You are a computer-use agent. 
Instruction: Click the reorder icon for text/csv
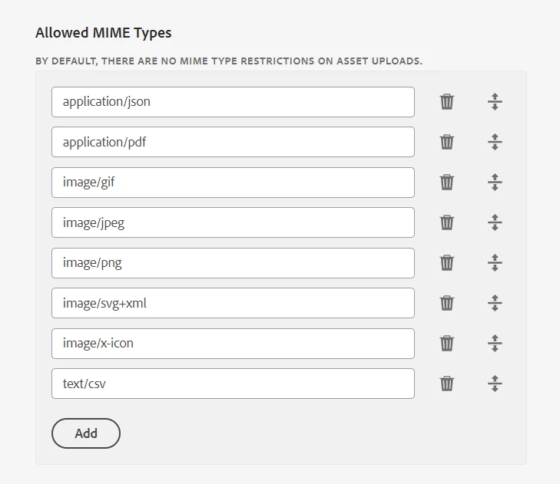tap(495, 384)
